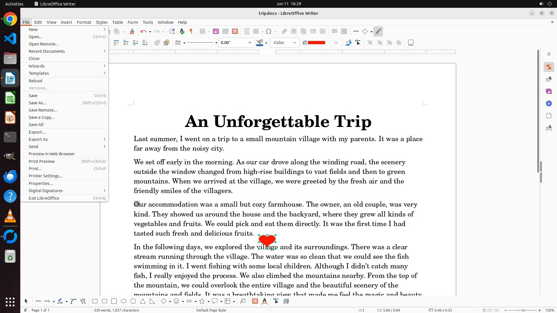Click Print Preview menu entry
Screen dimensions: 557x313
pos(41,161)
